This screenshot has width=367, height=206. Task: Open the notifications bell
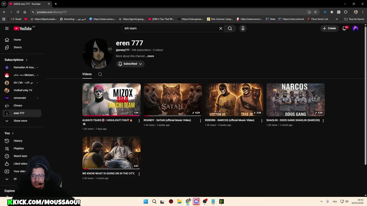pyautogui.click(x=344, y=28)
